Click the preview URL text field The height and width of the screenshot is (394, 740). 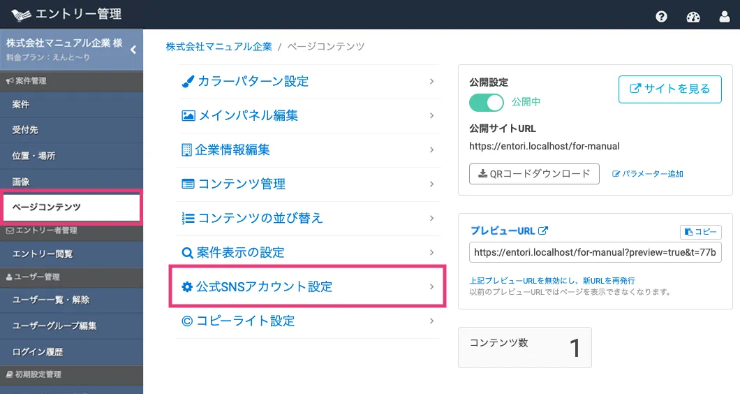click(595, 252)
